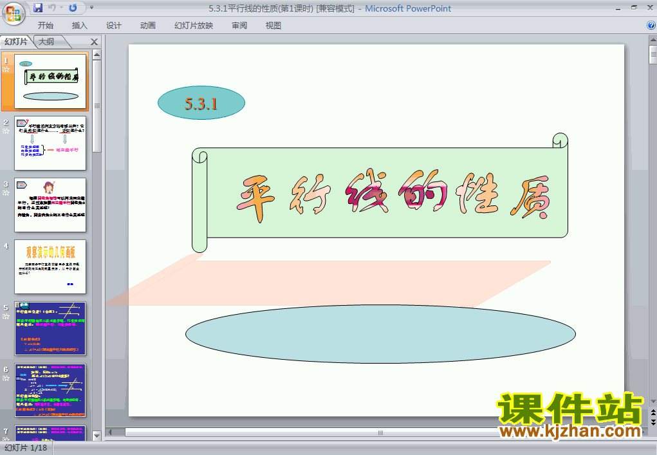
Task: Open PowerPoint Help question mark icon
Action: 651,25
